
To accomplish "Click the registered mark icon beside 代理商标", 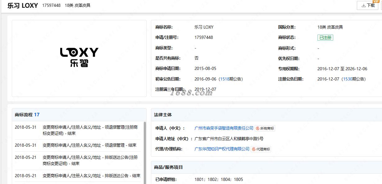I will (254, 149).
